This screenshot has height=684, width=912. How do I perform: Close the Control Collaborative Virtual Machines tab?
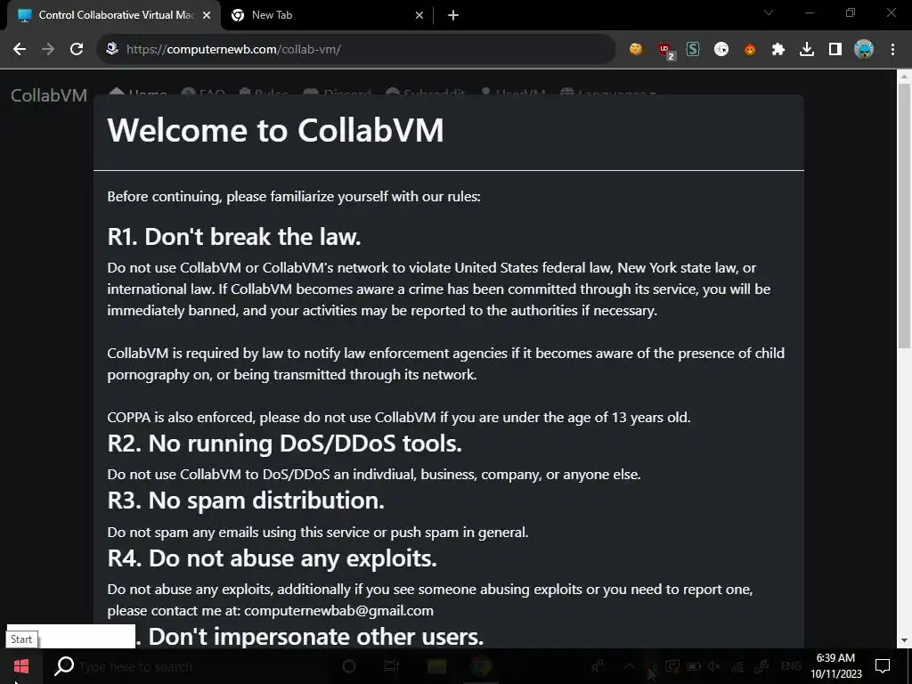click(207, 16)
